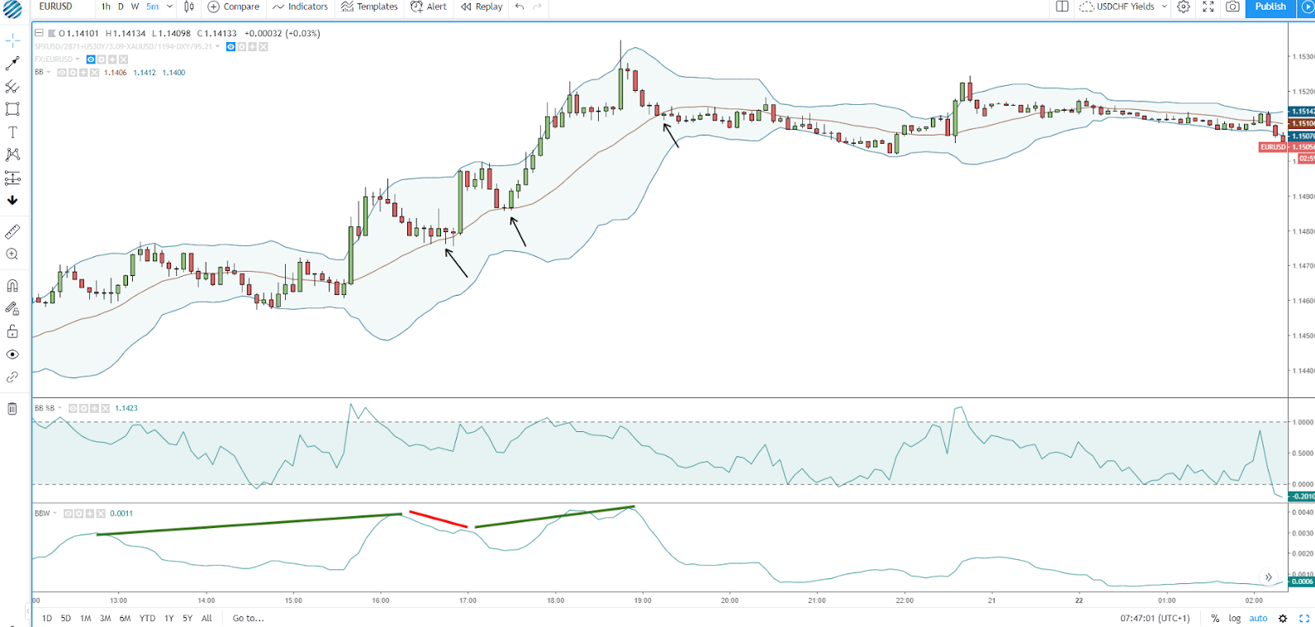The width and height of the screenshot is (1315, 627).
Task: Open the prediction and measurement tools
Action: click(x=12, y=178)
